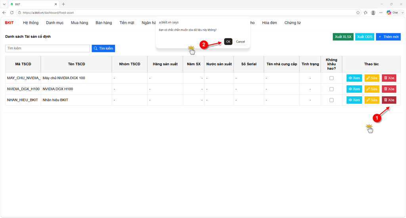Viewport: 406px width, 218px height.
Task: Edit NHAN_HIEU_BKIT asset with Sửa
Action: tap(372, 100)
